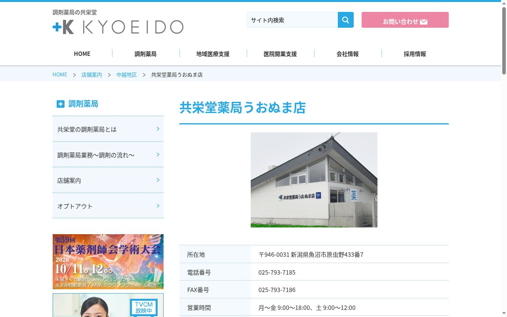This screenshot has width=507, height=317.
Task: Click the 営業時間 hours value text
Action: click(x=307, y=307)
